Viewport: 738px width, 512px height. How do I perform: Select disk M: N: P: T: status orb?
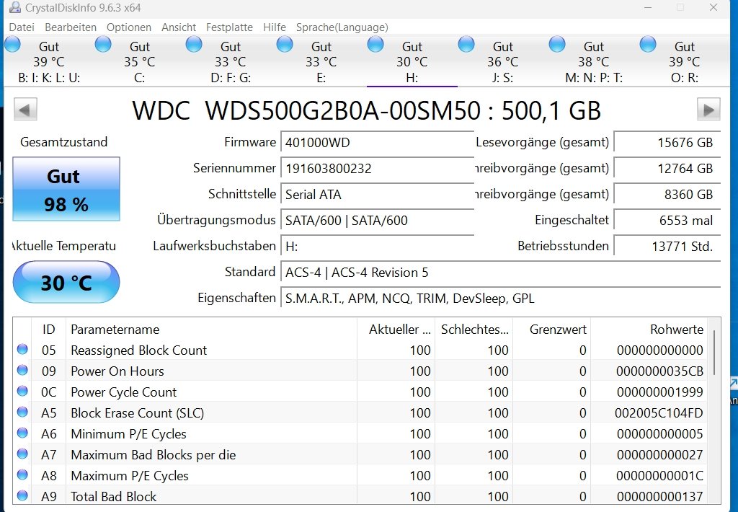pyautogui.click(x=557, y=45)
